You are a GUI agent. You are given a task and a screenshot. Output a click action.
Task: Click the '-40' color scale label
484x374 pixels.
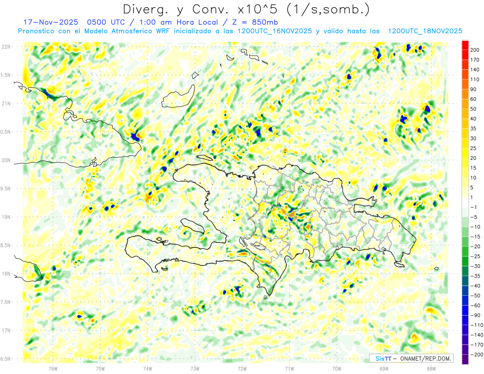click(x=476, y=286)
